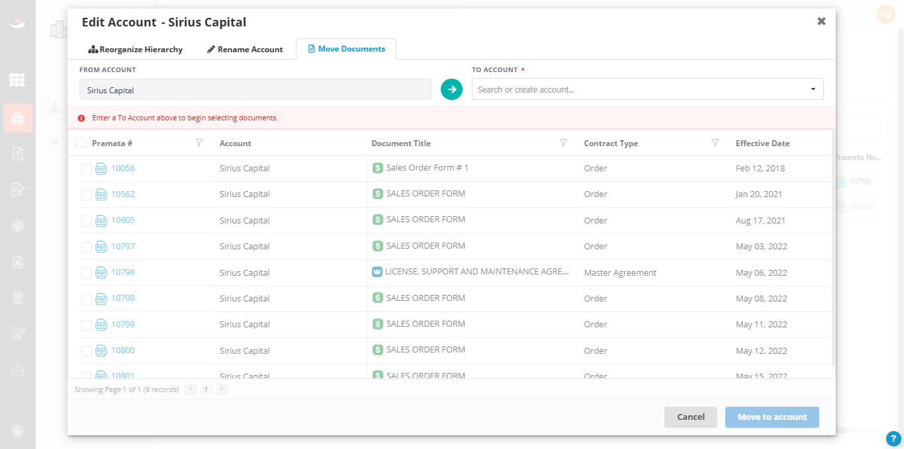Click the app logo in the sidebar
The image size is (904, 449).
coord(17,24)
